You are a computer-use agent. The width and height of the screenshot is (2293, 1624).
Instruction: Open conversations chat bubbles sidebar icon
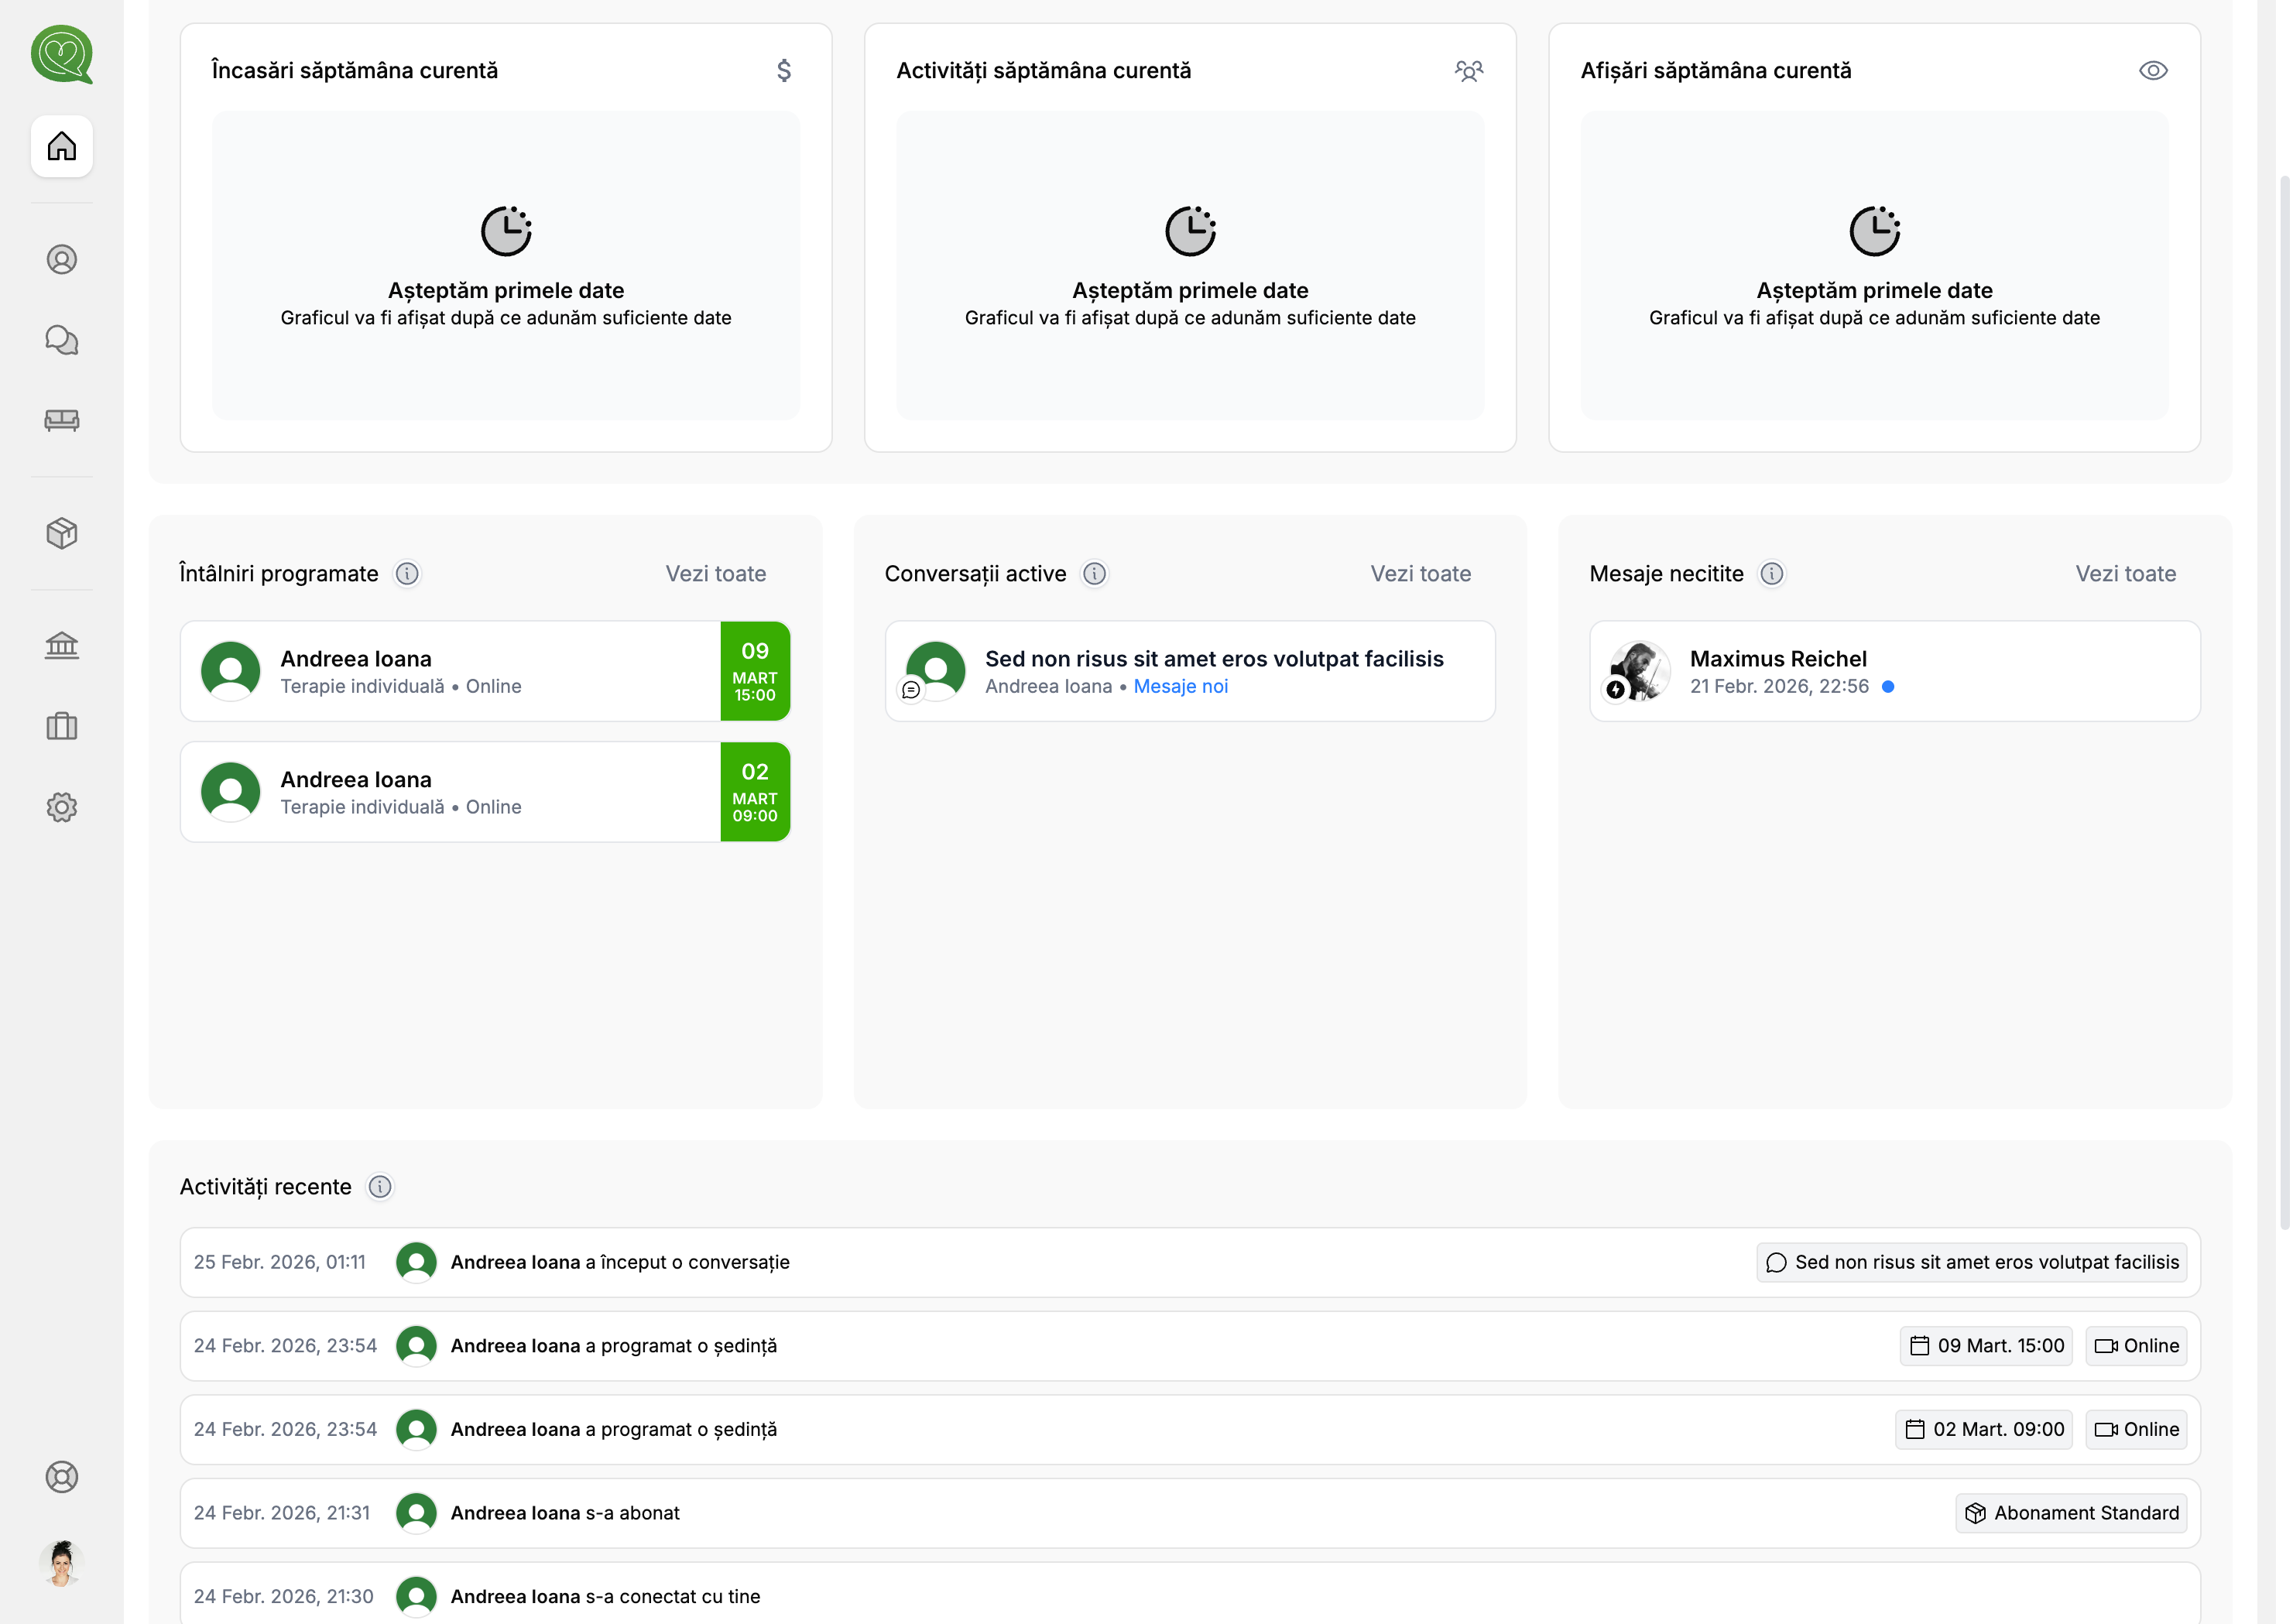point(62,340)
